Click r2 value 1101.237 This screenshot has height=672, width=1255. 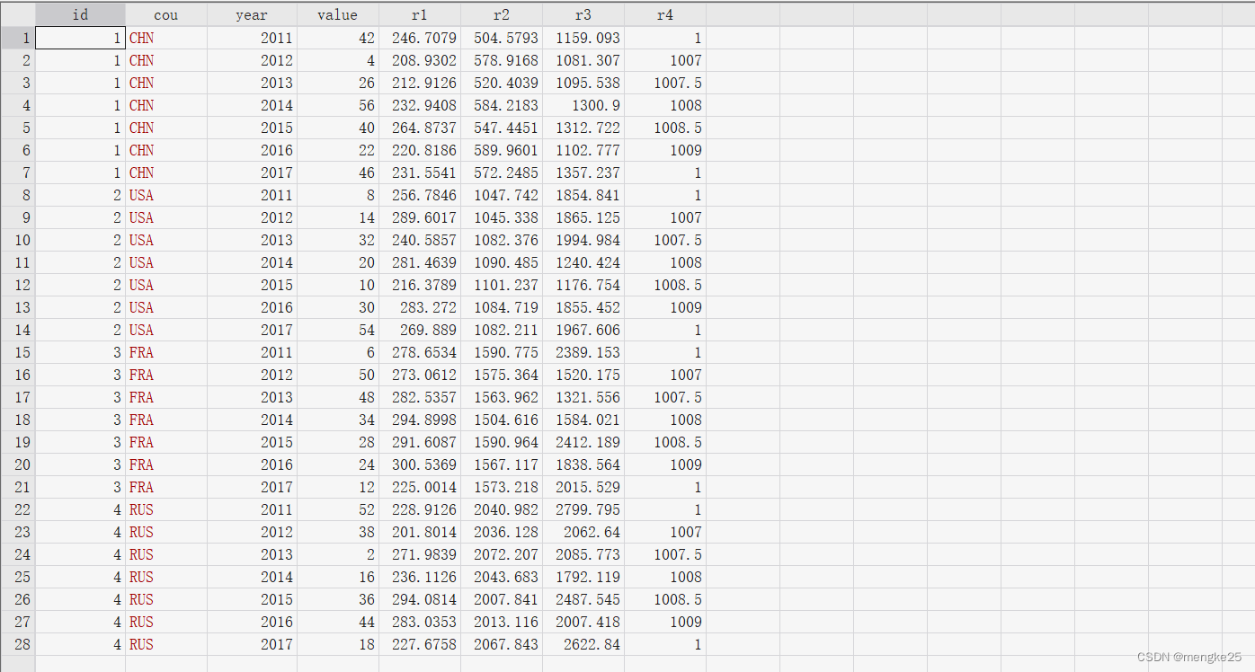click(x=502, y=285)
